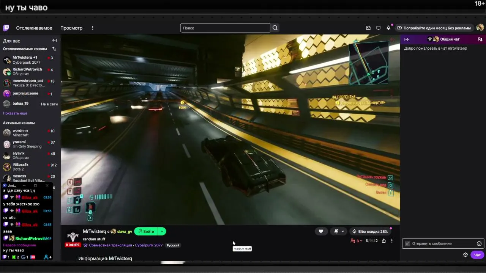
Task: Click the green Войти button
Action: click(x=146, y=231)
